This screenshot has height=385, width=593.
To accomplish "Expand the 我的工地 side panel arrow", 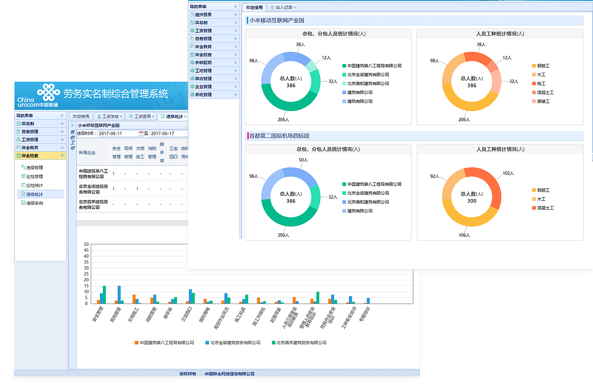I will point(72,125).
